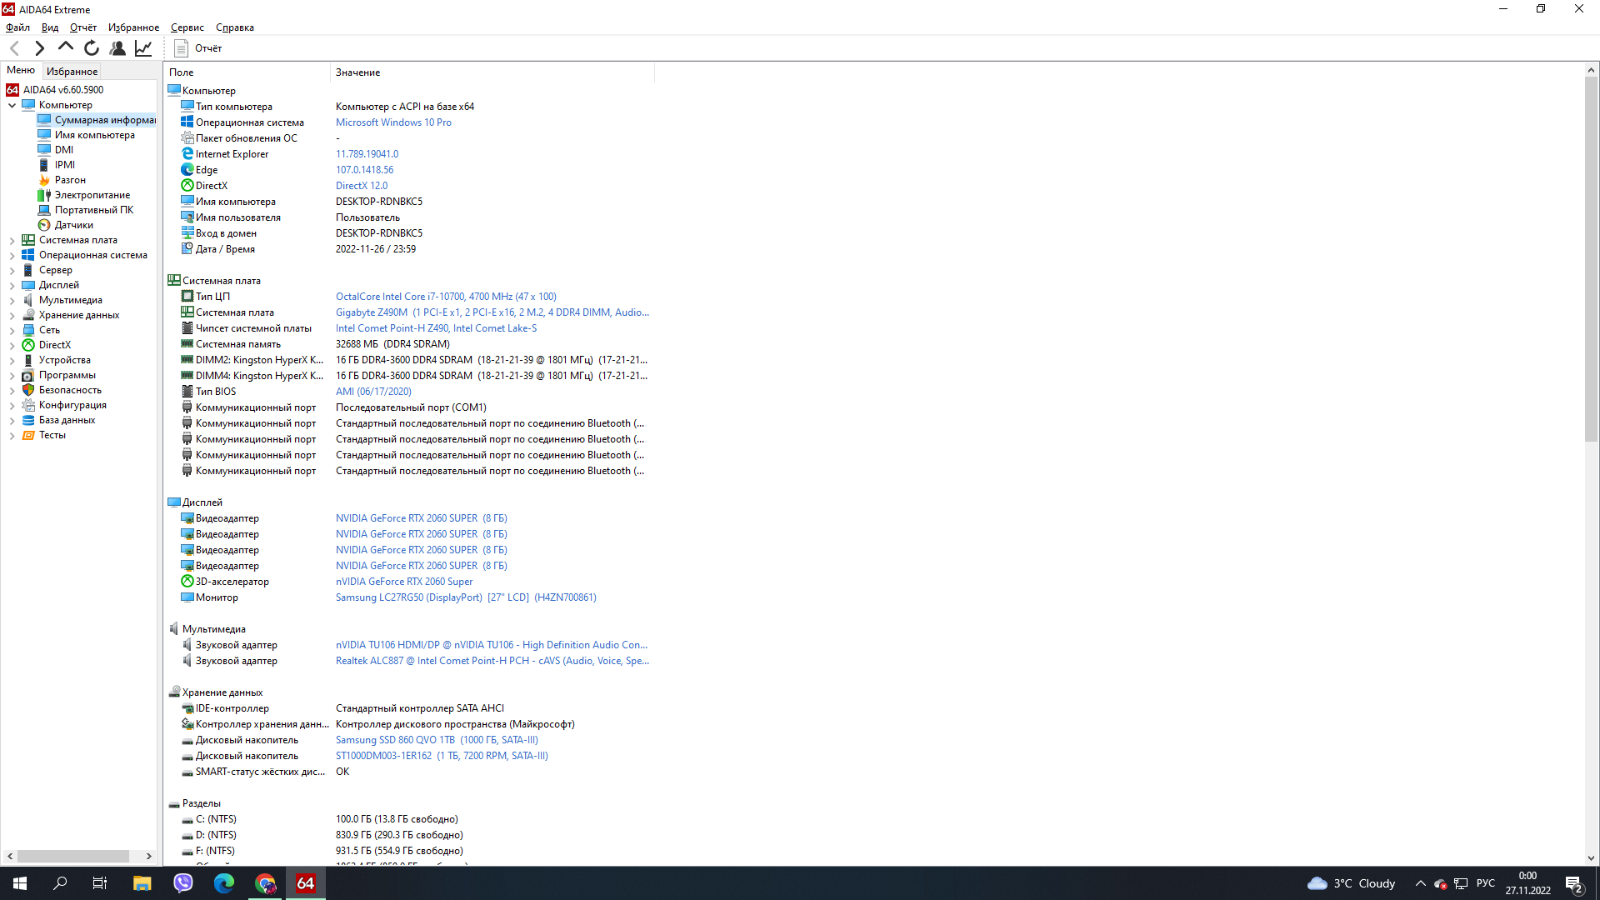Open the Сервис menu
This screenshot has width=1600, height=900.
(x=187, y=27)
